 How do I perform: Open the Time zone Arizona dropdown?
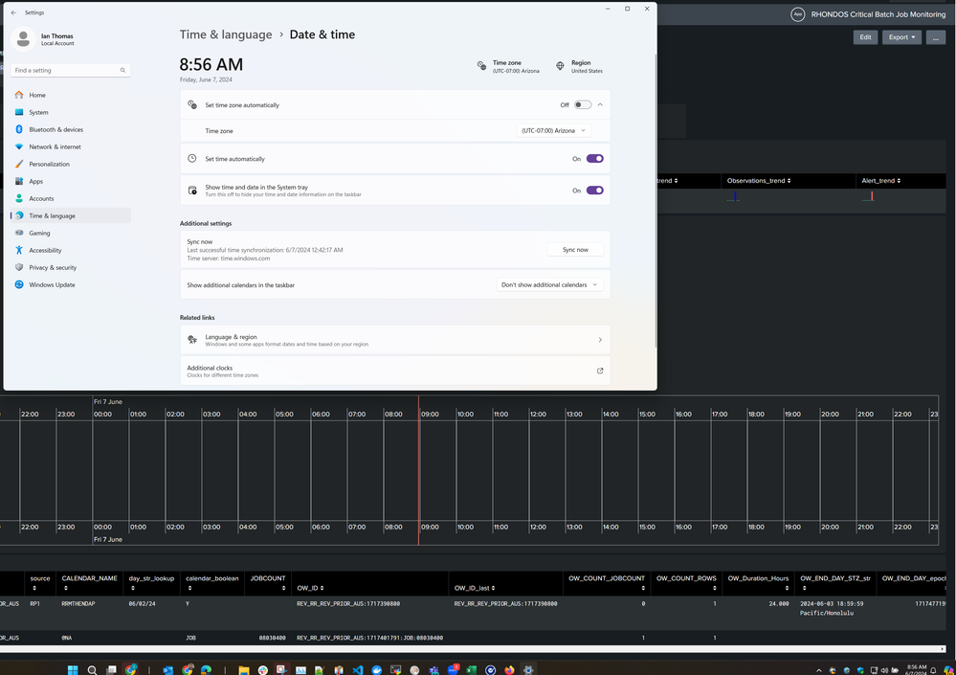pyautogui.click(x=553, y=131)
